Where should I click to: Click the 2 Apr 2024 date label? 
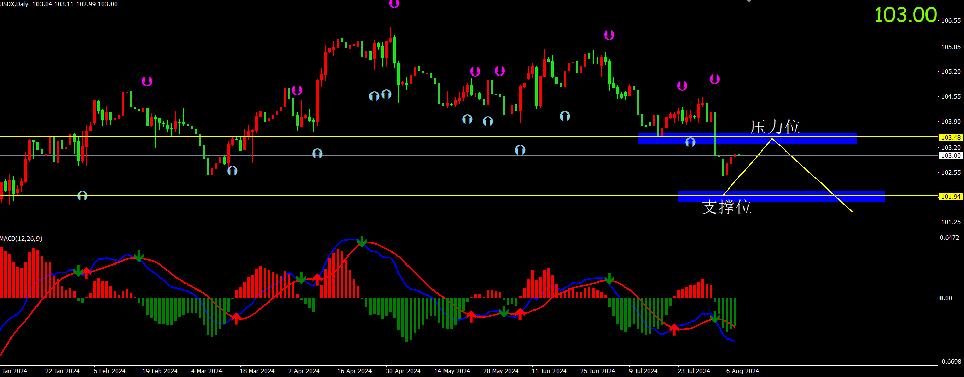(304, 371)
